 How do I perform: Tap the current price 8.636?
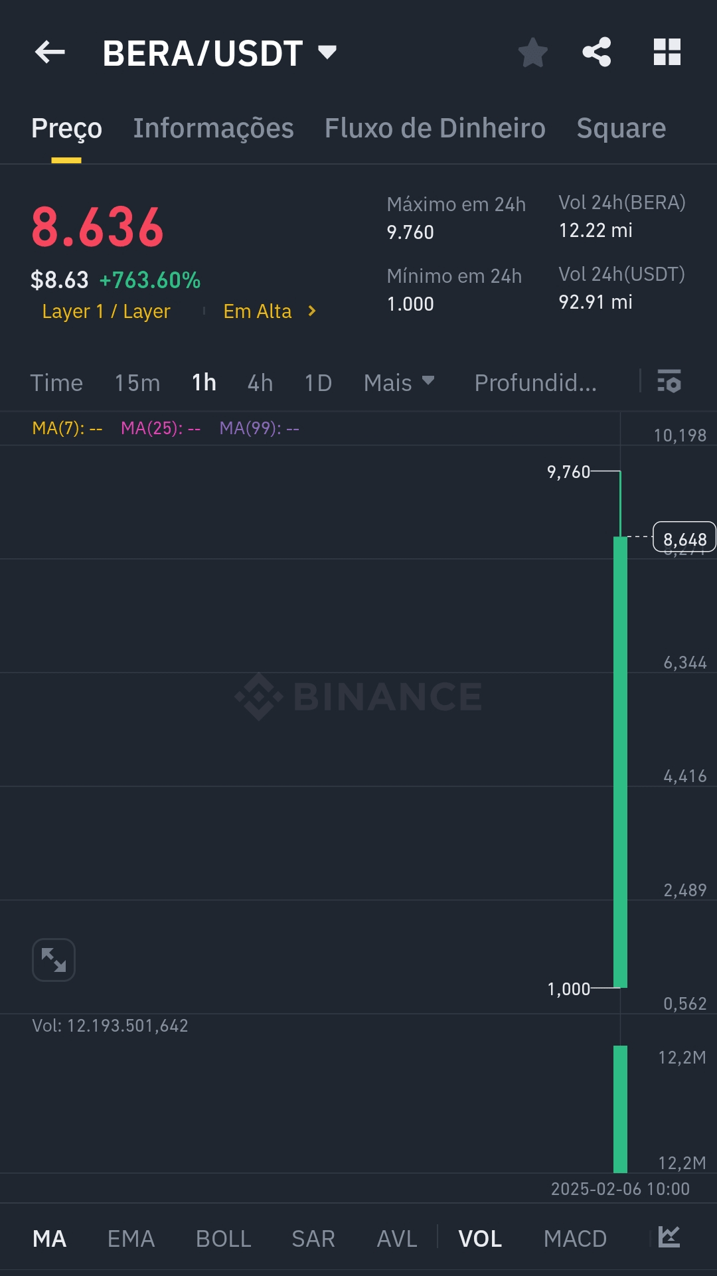tap(98, 227)
